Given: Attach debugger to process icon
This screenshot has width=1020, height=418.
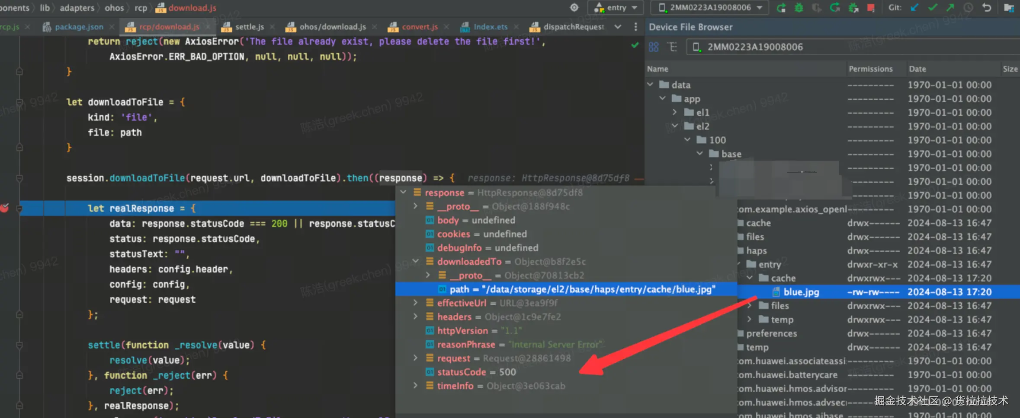Looking at the screenshot, I should (x=853, y=7).
